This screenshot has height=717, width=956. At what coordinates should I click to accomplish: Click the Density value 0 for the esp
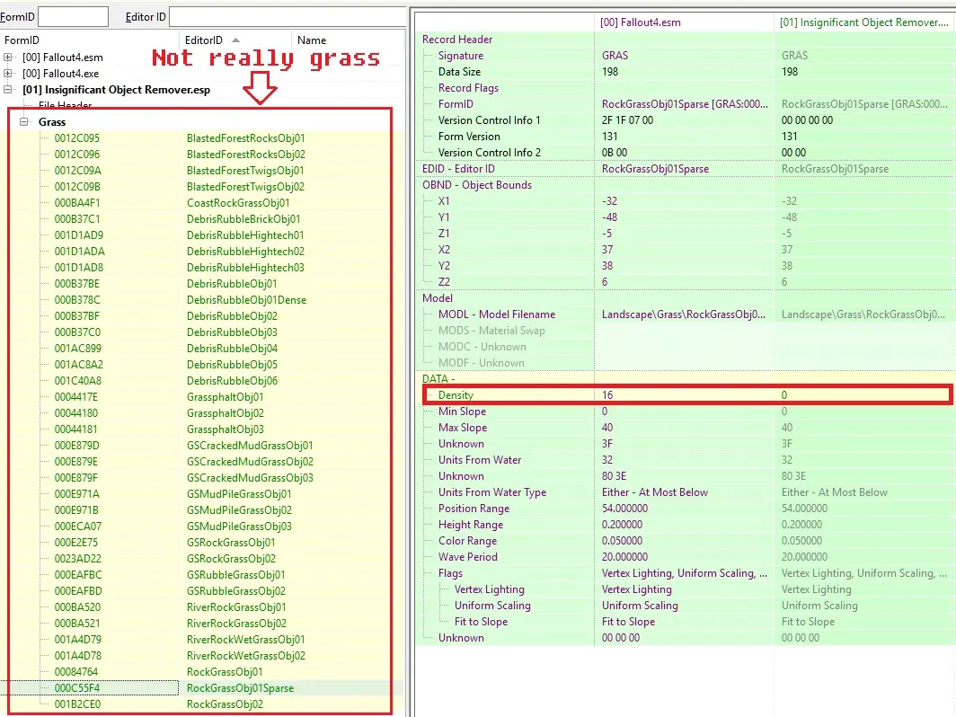coord(784,395)
